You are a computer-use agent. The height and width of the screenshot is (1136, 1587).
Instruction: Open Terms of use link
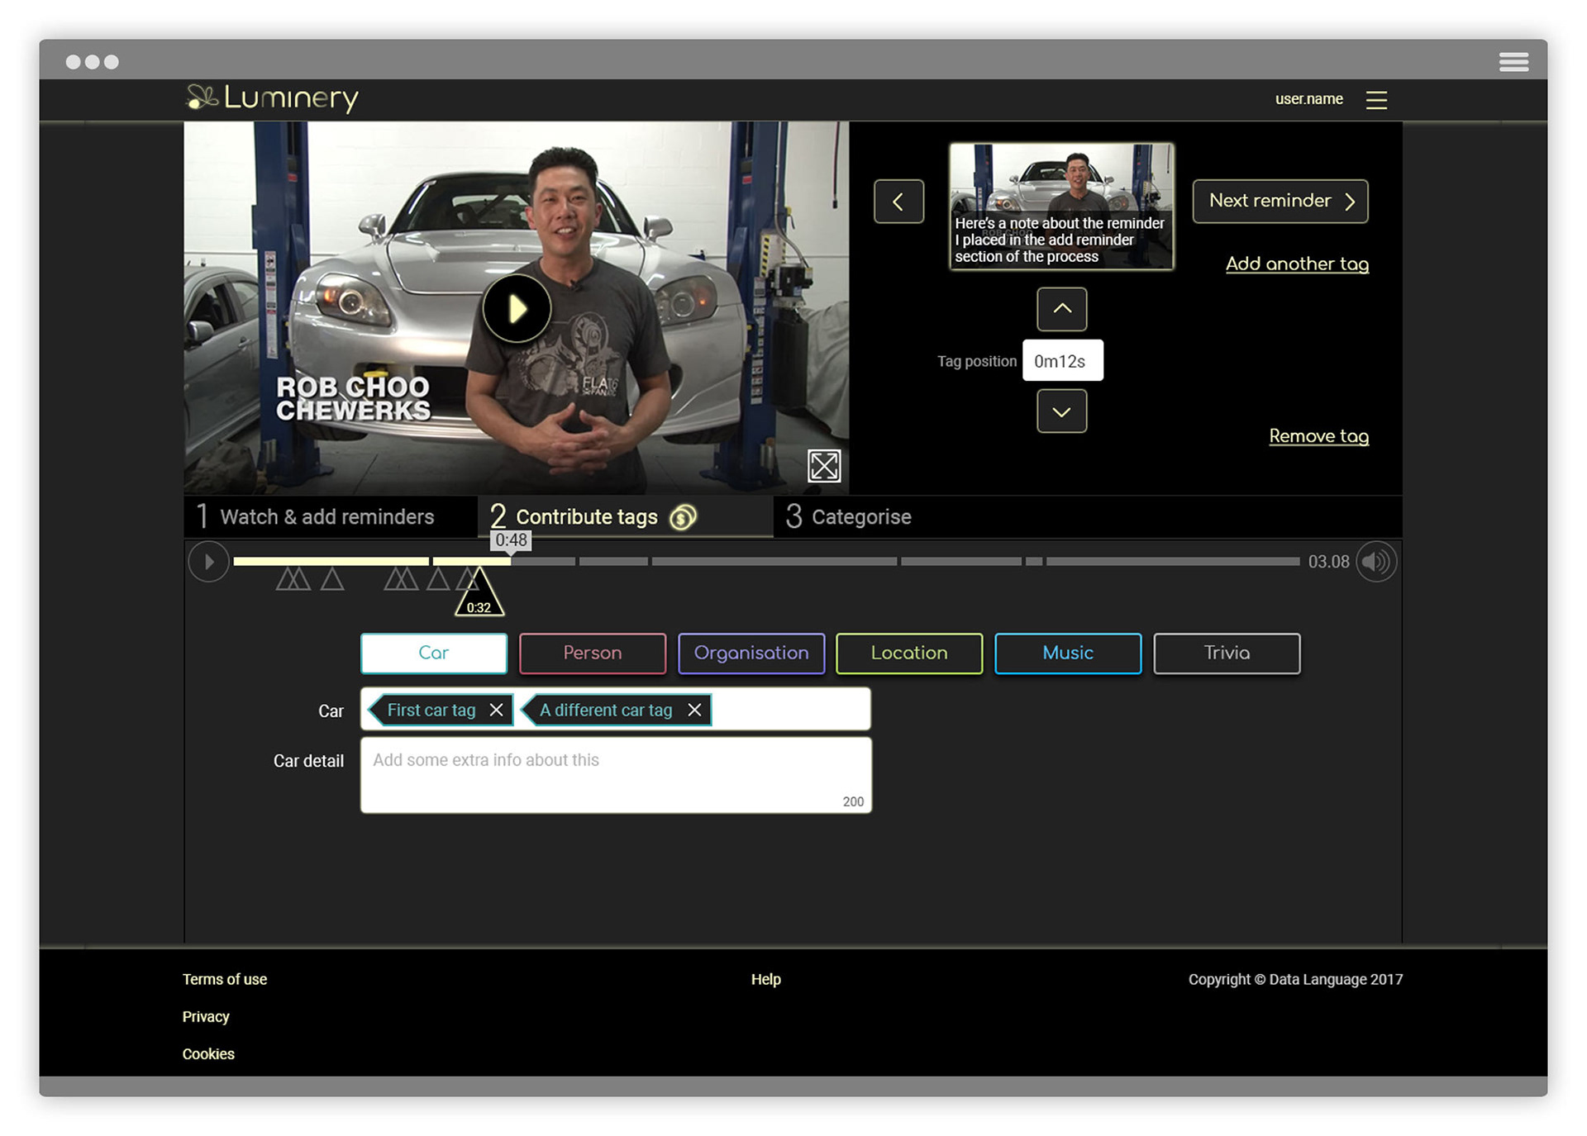click(x=225, y=979)
